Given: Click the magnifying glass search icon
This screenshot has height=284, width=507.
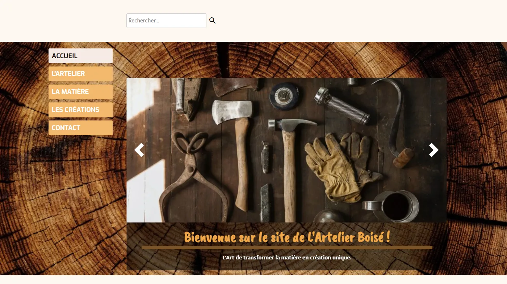Looking at the screenshot, I should [212, 21].
